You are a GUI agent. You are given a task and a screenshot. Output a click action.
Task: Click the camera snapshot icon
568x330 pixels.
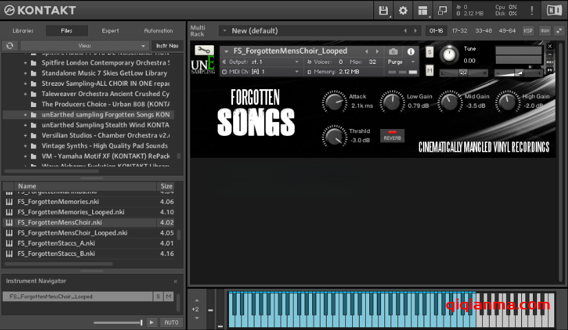[393, 51]
